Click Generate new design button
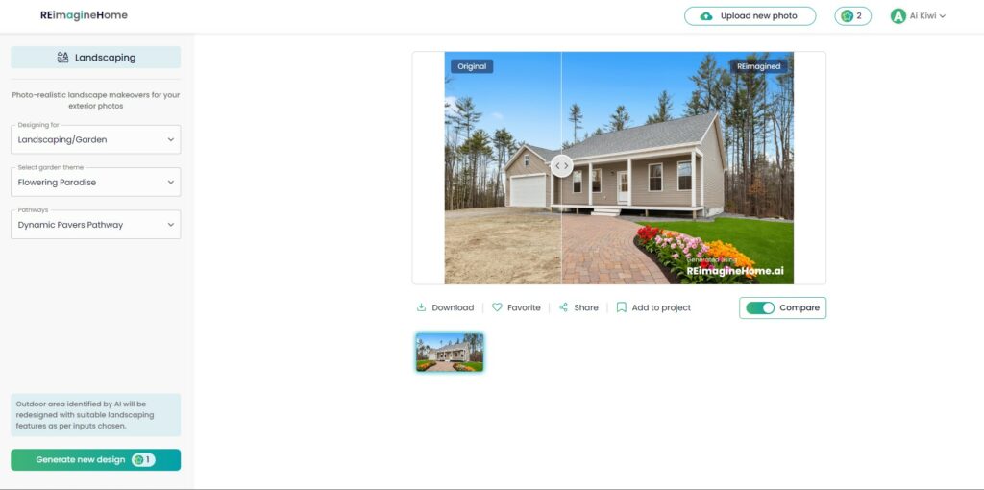Image resolution: width=984 pixels, height=490 pixels. point(95,460)
